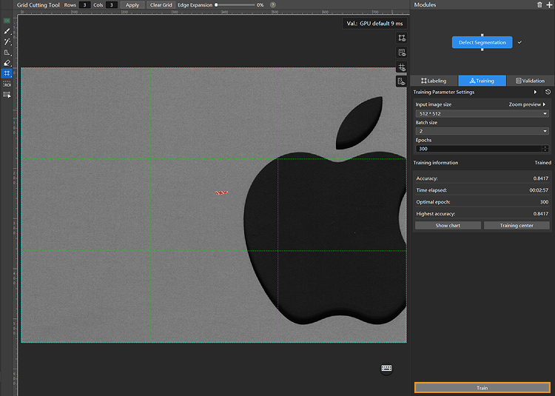Click the Apply grid button
Screen dimensions: 555x396
point(132,5)
